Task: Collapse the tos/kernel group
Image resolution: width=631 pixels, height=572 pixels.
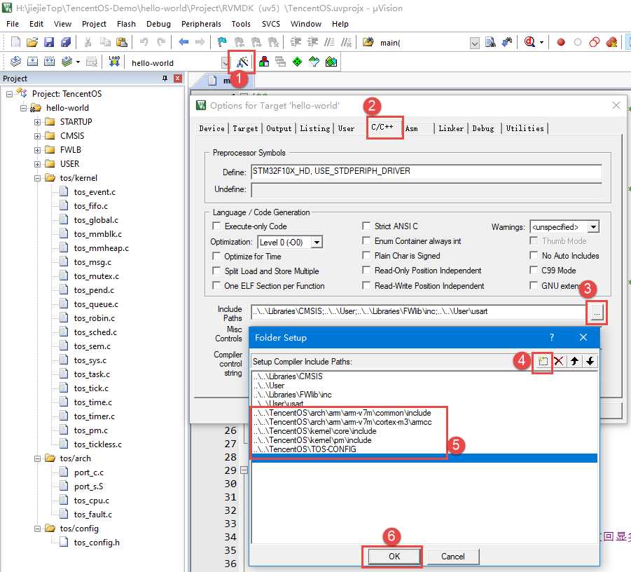Action: pyautogui.click(x=37, y=178)
